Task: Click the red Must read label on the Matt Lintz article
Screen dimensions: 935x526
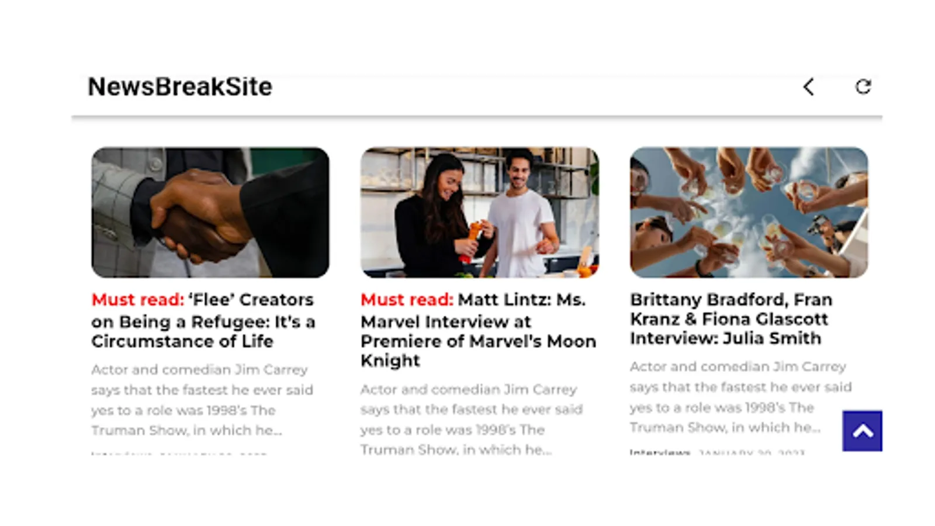Action: [x=407, y=300]
